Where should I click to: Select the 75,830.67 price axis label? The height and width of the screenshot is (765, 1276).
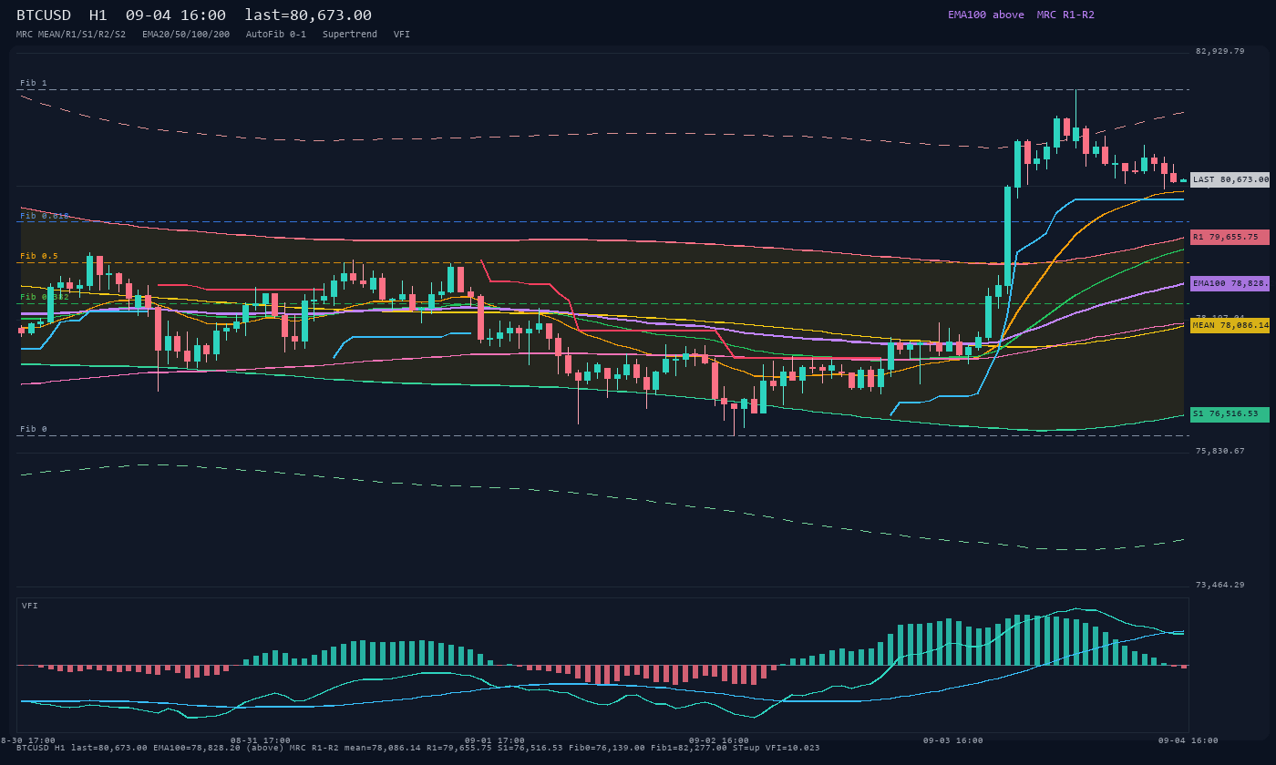[x=1219, y=451]
